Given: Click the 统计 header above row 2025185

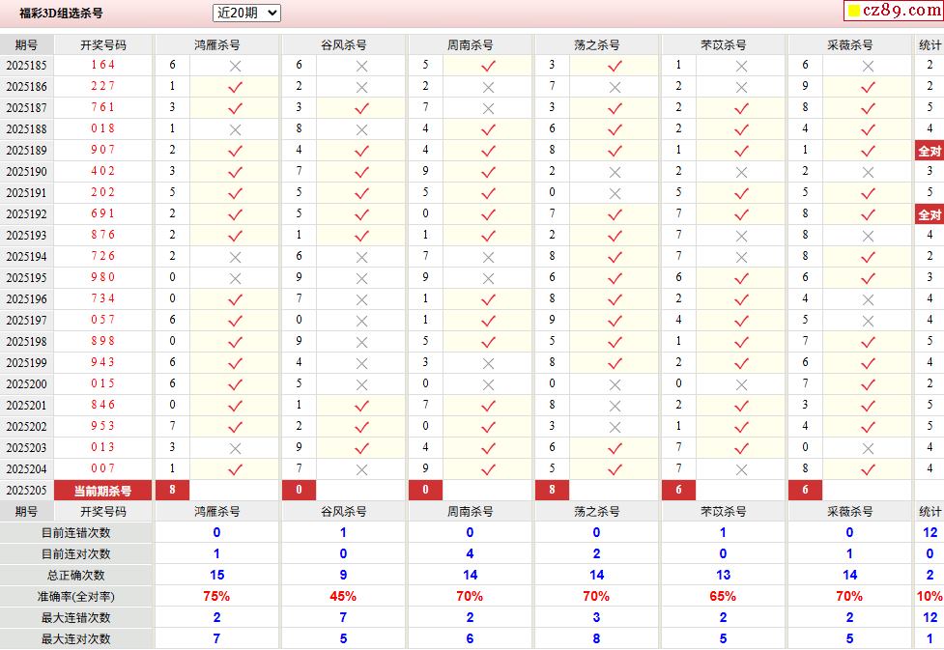Looking at the screenshot, I should tap(930, 45).
